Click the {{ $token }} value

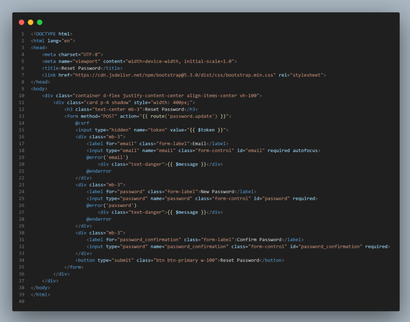click(x=206, y=130)
